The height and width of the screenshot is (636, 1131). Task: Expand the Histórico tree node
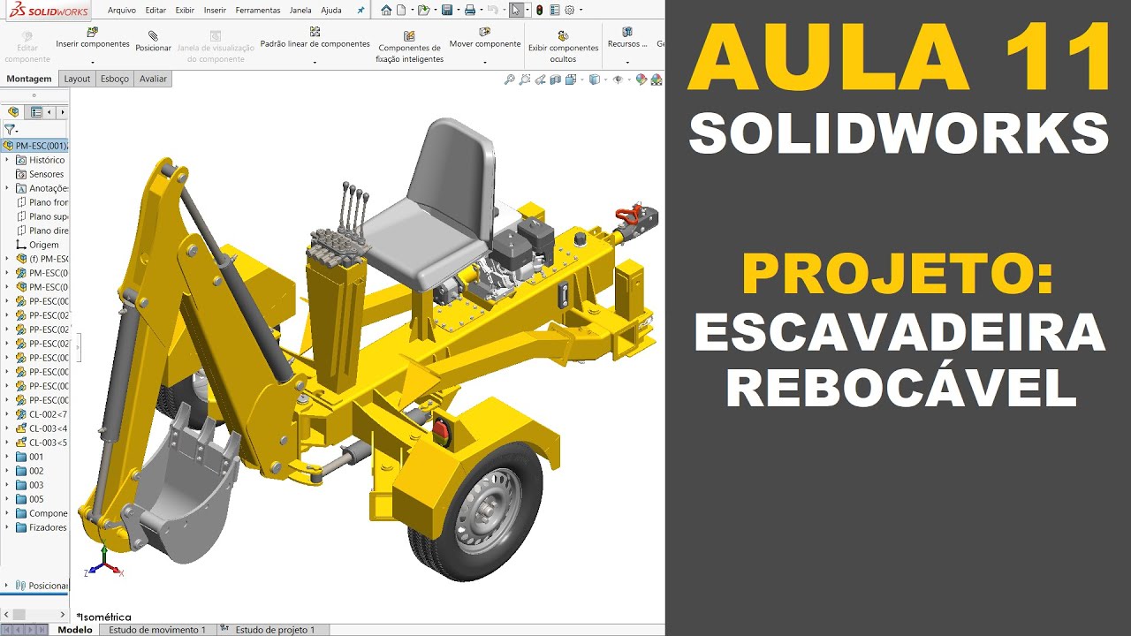7,160
